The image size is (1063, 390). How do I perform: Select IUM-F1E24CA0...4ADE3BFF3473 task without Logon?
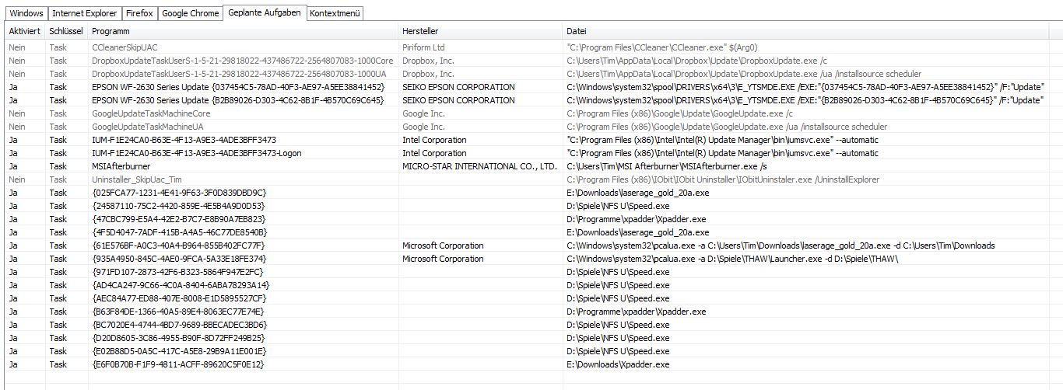click(534, 139)
